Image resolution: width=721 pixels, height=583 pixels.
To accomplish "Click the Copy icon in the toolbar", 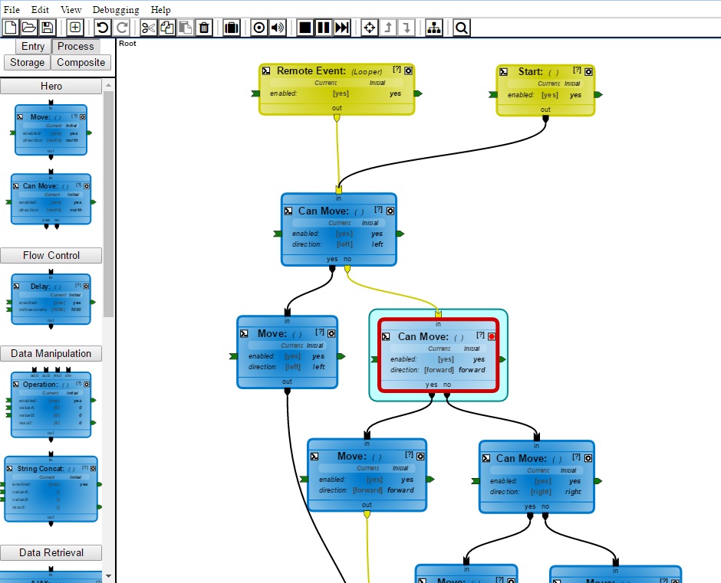I will coord(167,28).
